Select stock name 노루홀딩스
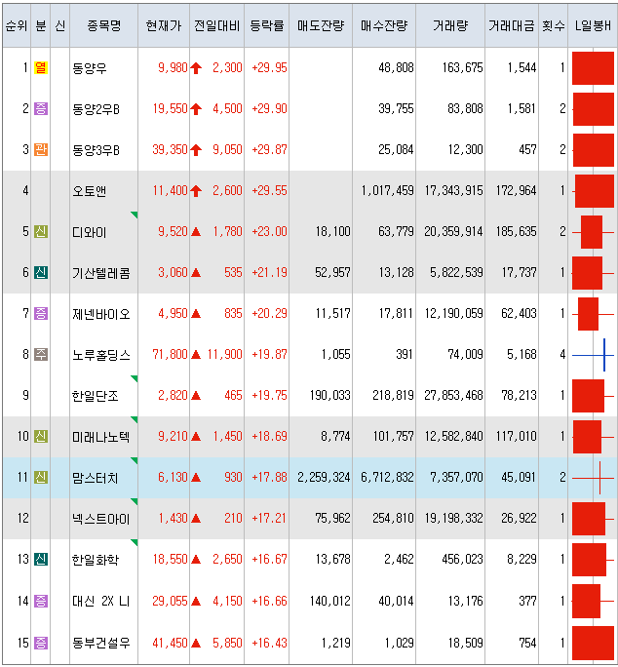The image size is (618, 667). click(x=101, y=355)
